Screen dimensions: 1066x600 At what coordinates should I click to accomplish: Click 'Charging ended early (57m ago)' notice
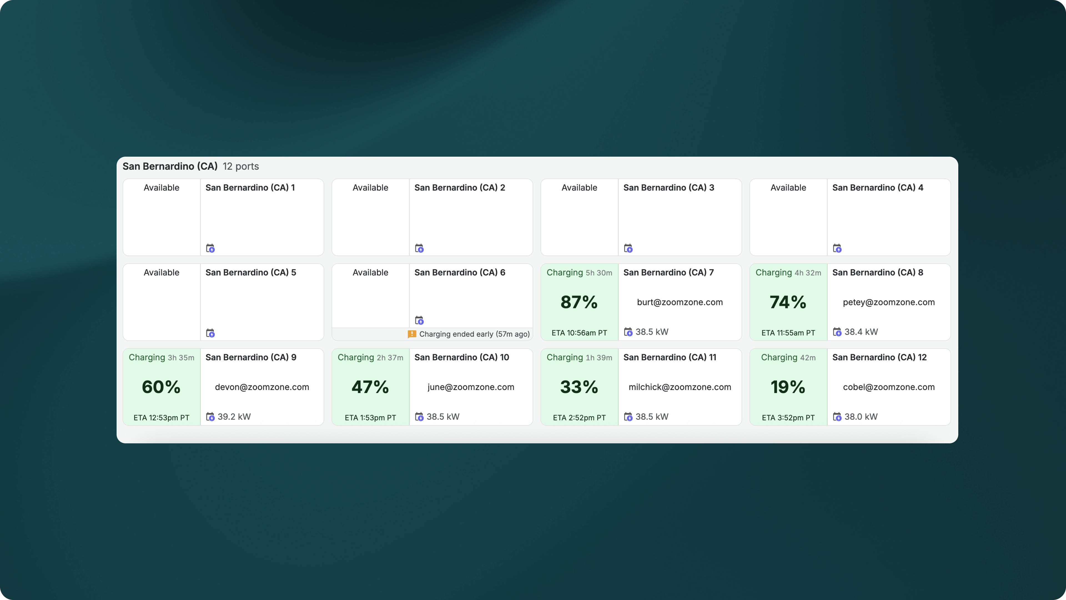click(x=474, y=334)
